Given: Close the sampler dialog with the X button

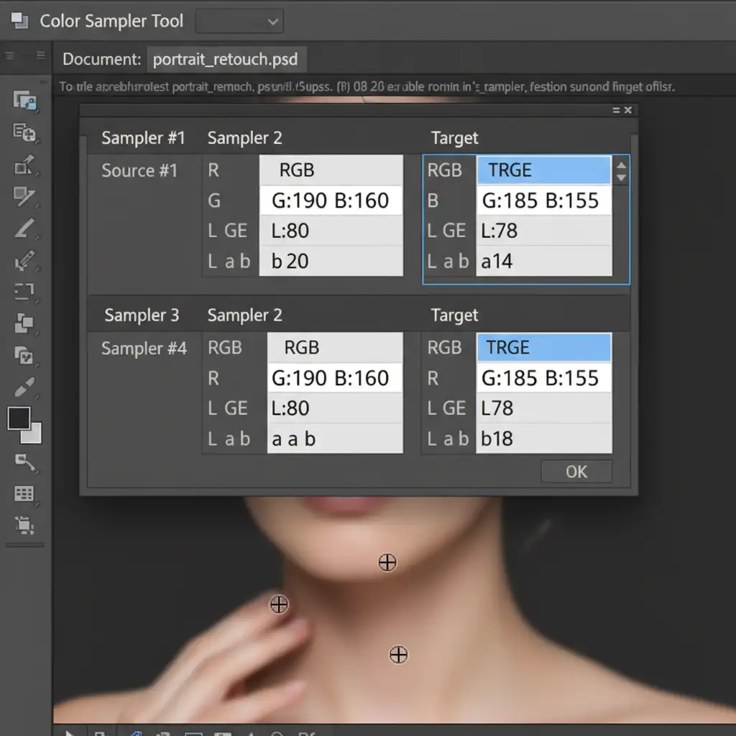Looking at the screenshot, I should pos(627,110).
